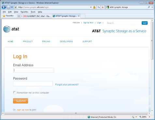
Task: Go to the HOME navigation item
Action: click(10, 41)
